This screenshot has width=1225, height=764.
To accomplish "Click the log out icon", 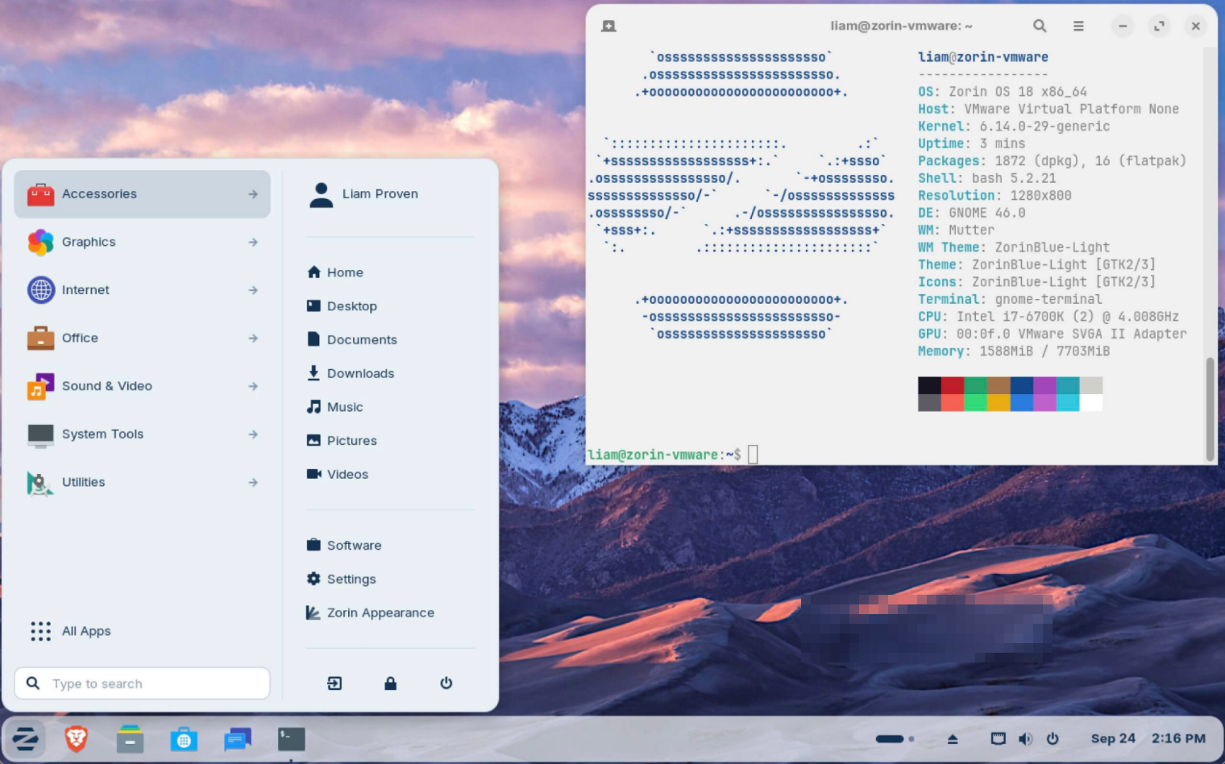I will (334, 683).
